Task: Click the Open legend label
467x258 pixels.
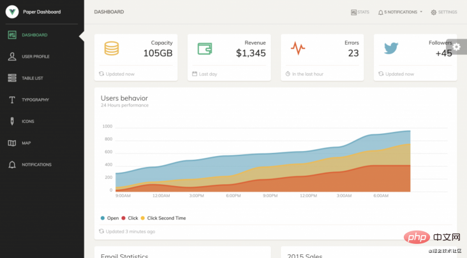Action: click(x=113, y=218)
